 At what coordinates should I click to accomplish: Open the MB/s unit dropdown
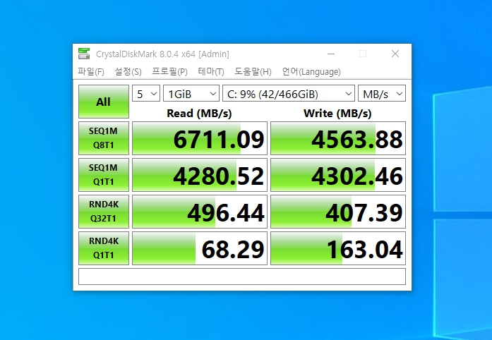pos(382,94)
